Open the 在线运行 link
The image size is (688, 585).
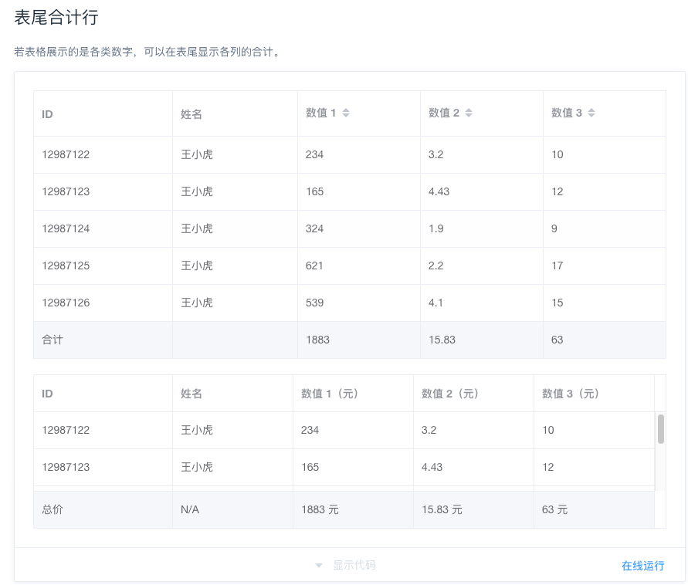642,566
